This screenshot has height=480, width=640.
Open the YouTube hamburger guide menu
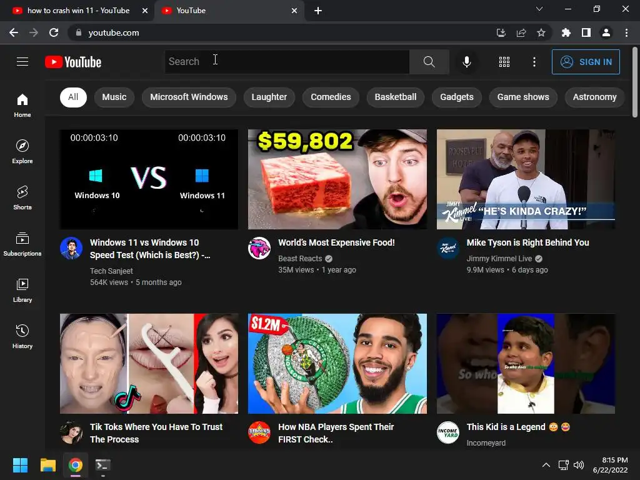pyautogui.click(x=22, y=62)
